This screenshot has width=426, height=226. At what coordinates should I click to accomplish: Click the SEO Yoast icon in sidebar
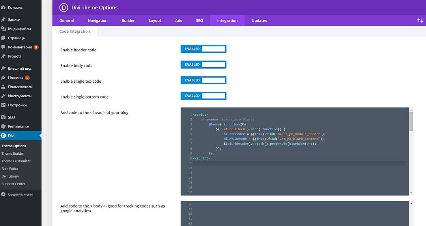pyautogui.click(x=3, y=117)
